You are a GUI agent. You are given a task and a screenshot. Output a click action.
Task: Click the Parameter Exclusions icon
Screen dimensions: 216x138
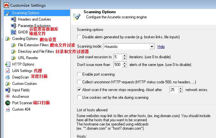(x=14, y=26)
